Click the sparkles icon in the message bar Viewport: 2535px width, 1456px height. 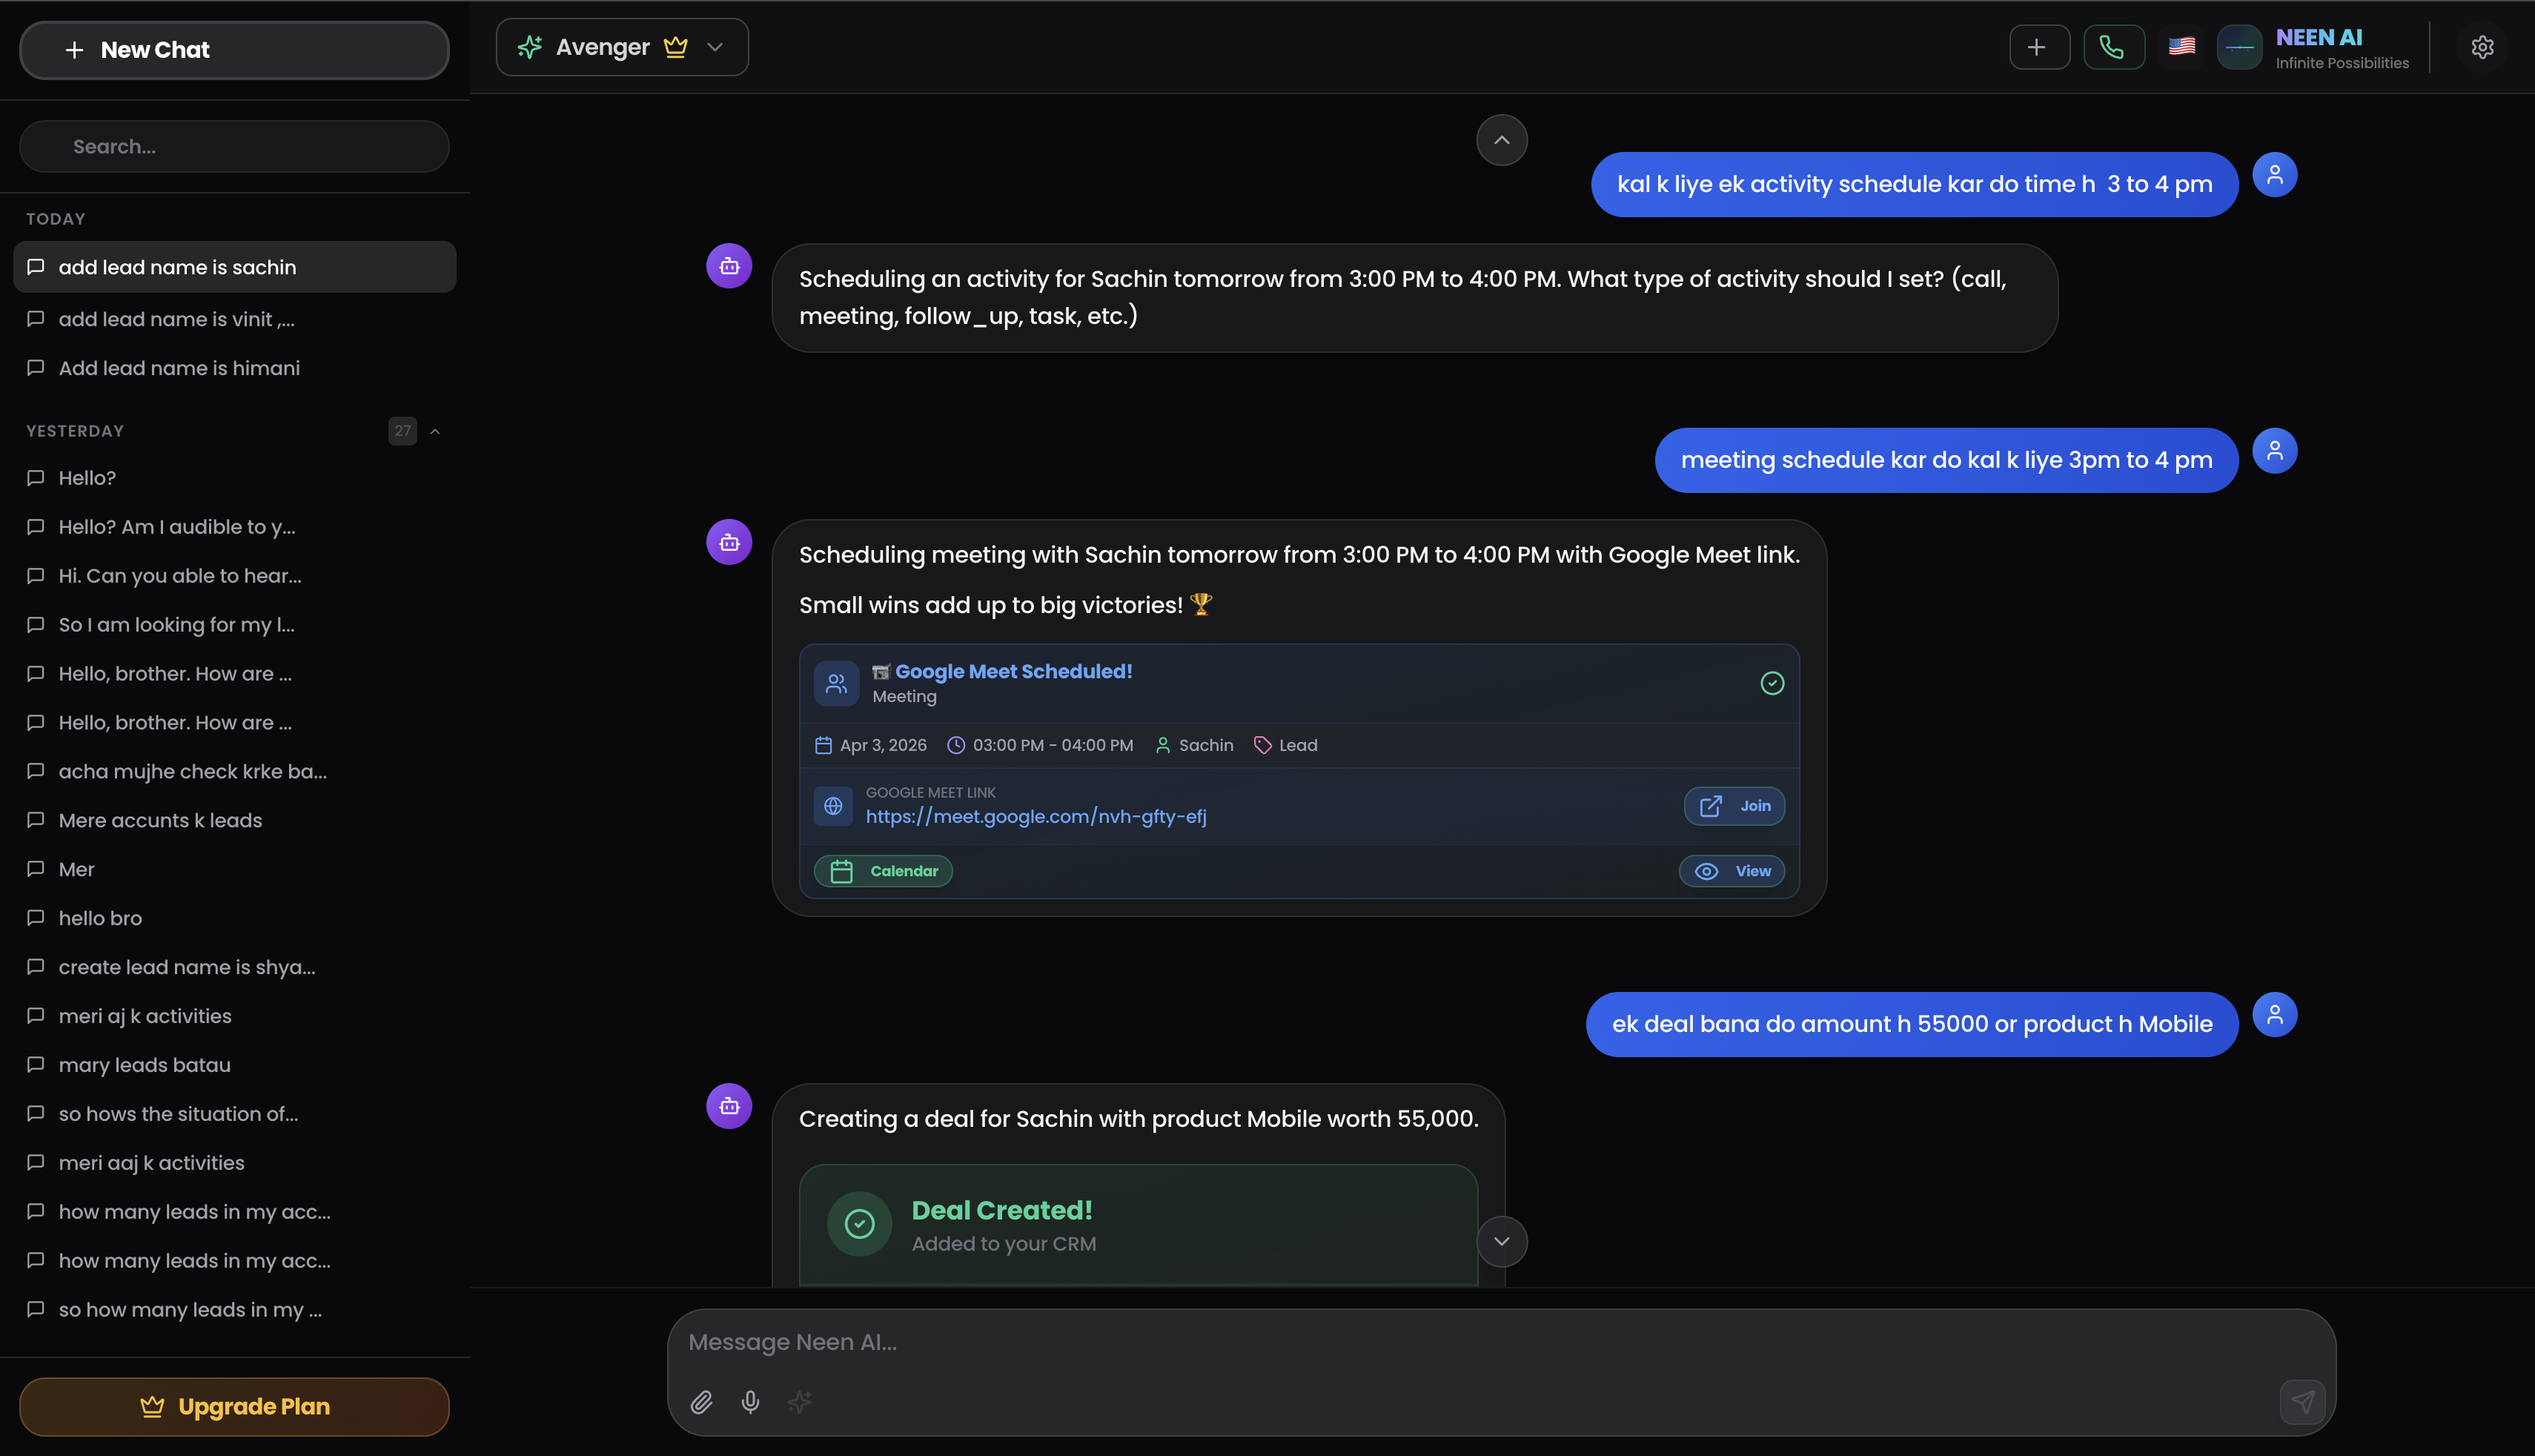coord(800,1402)
